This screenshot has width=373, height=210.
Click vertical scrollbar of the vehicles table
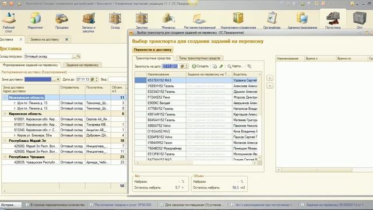pos(259,116)
